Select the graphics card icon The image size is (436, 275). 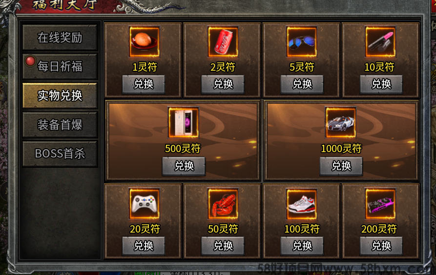[x=380, y=204]
